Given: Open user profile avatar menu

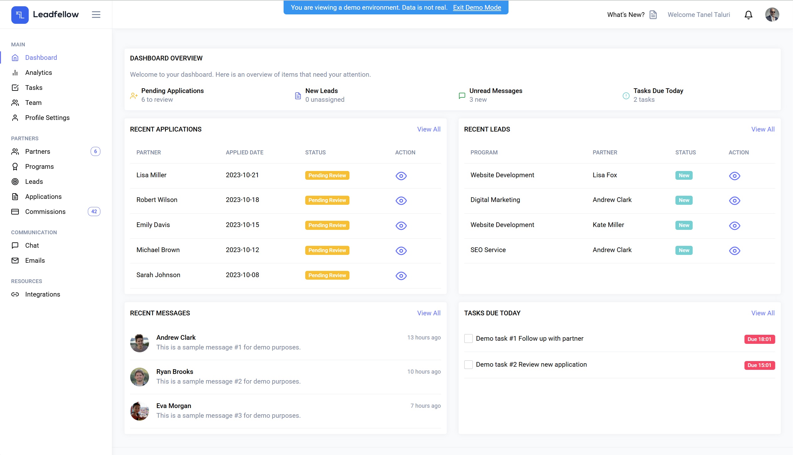Looking at the screenshot, I should point(772,15).
